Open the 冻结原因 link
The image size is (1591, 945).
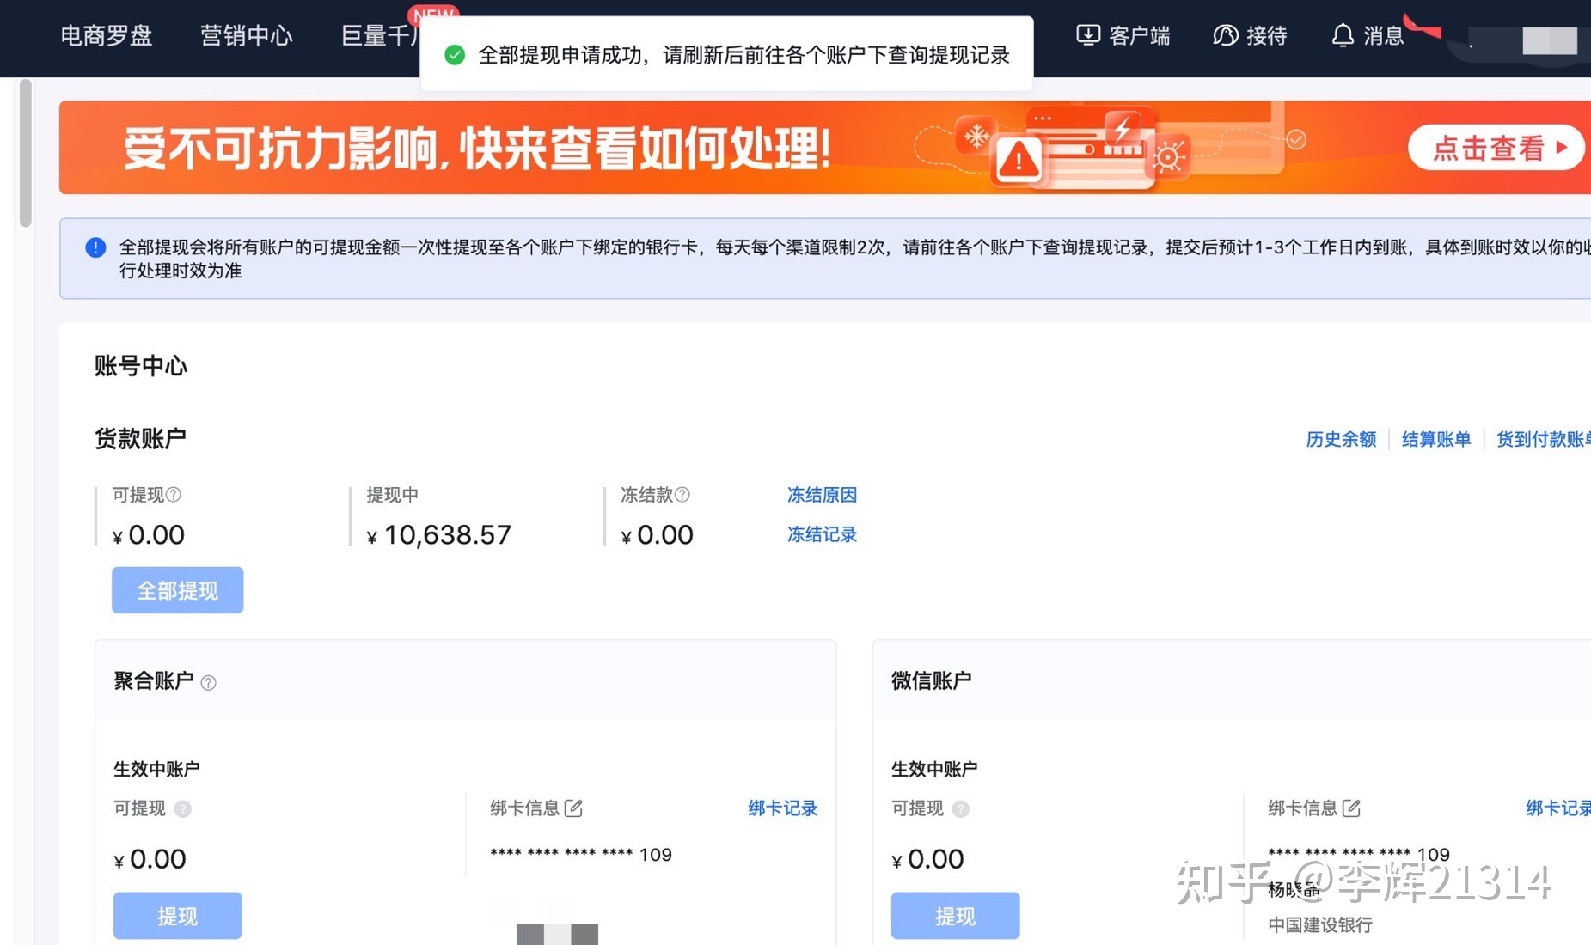[822, 495]
